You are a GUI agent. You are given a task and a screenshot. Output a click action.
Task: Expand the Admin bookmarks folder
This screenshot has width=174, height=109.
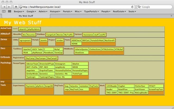point(43,11)
